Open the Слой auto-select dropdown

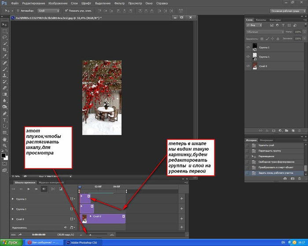point(48,11)
